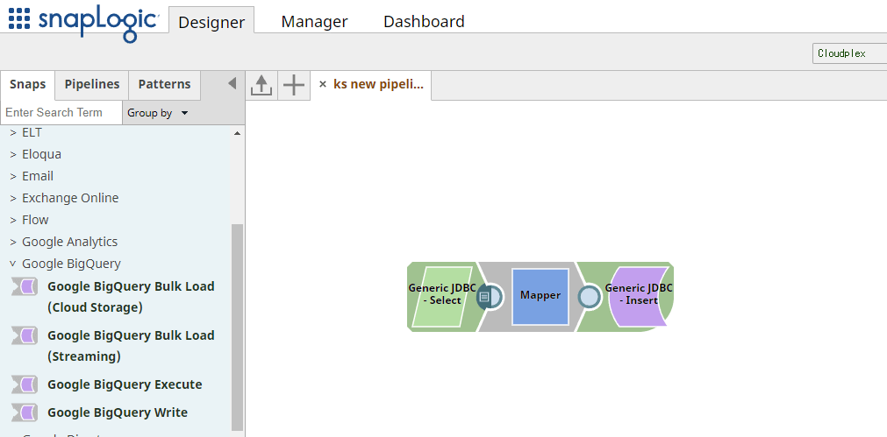887x437 pixels.
Task: Click the document preview icon after JDBC Select
Action: pyautogui.click(x=484, y=297)
